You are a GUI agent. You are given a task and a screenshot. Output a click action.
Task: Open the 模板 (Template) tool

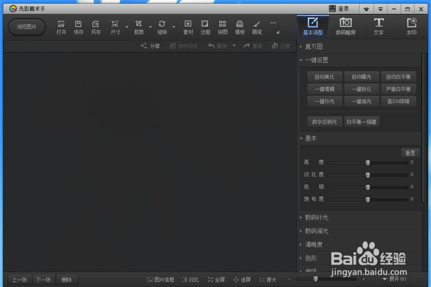240,27
